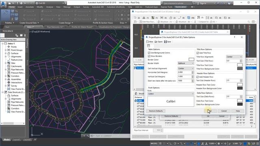
Task: Select Corridors under Intro-1 in Toolspace
Action: (15, 76)
